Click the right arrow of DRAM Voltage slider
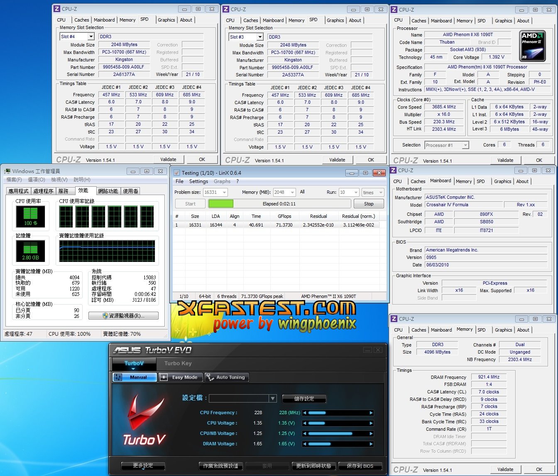558x476 pixels. (371, 444)
